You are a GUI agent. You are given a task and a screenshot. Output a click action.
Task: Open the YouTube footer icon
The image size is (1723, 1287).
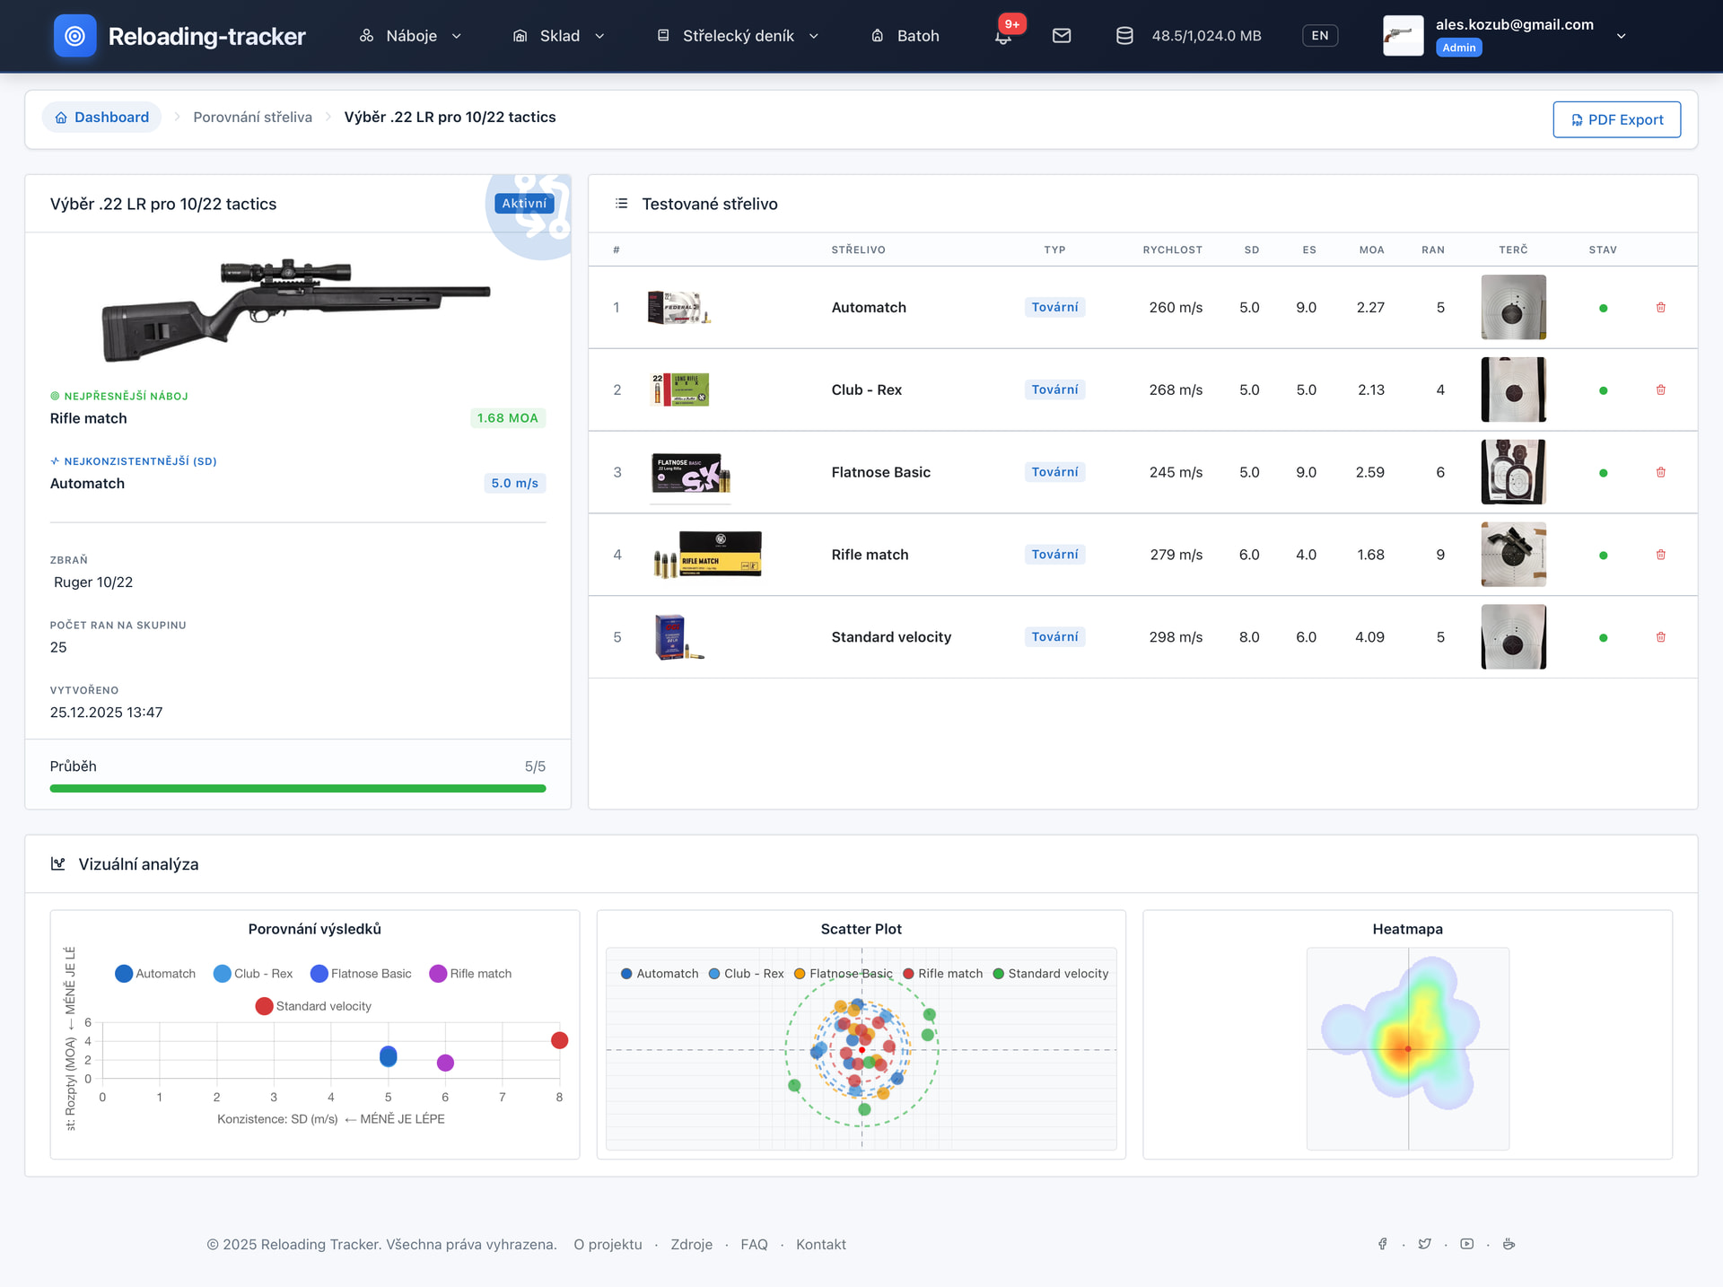[x=1466, y=1244]
